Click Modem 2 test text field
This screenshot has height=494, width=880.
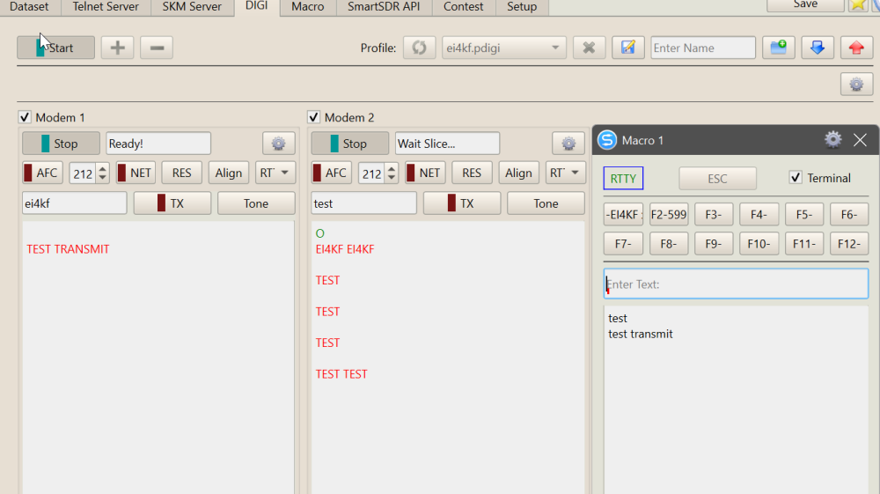click(363, 203)
